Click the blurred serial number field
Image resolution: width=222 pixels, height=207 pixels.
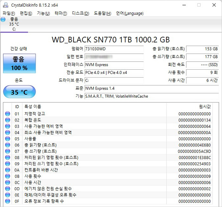click(x=114, y=57)
